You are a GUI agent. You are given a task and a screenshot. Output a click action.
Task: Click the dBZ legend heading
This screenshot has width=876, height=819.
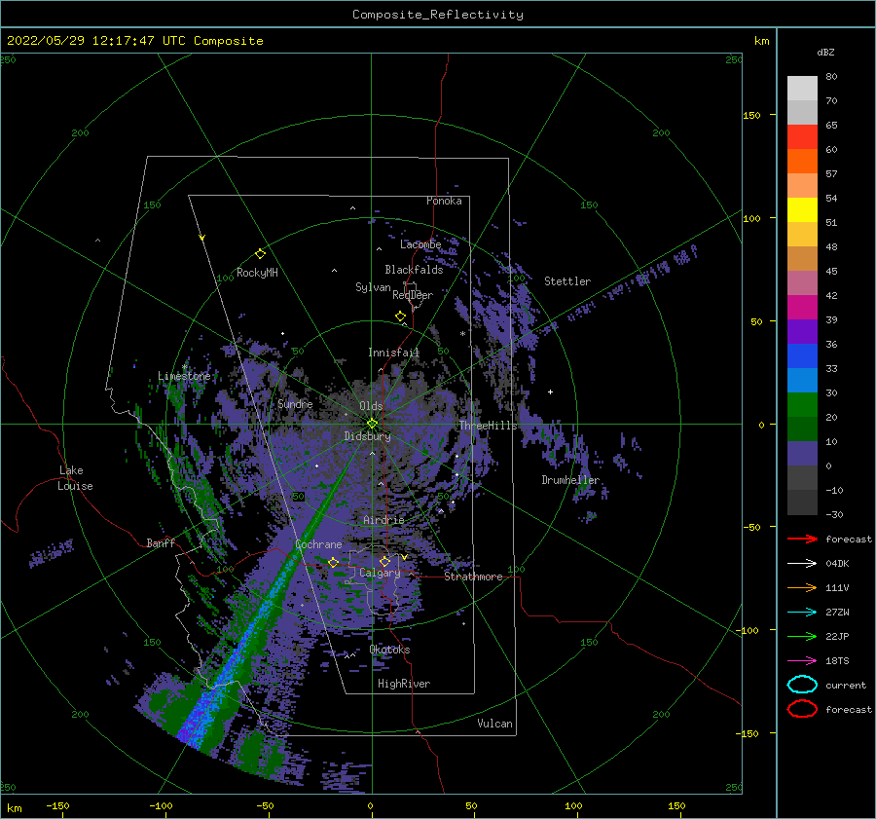[x=825, y=52]
